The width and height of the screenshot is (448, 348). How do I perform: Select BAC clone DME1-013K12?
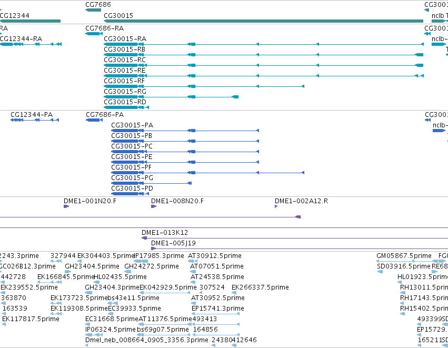click(x=165, y=233)
